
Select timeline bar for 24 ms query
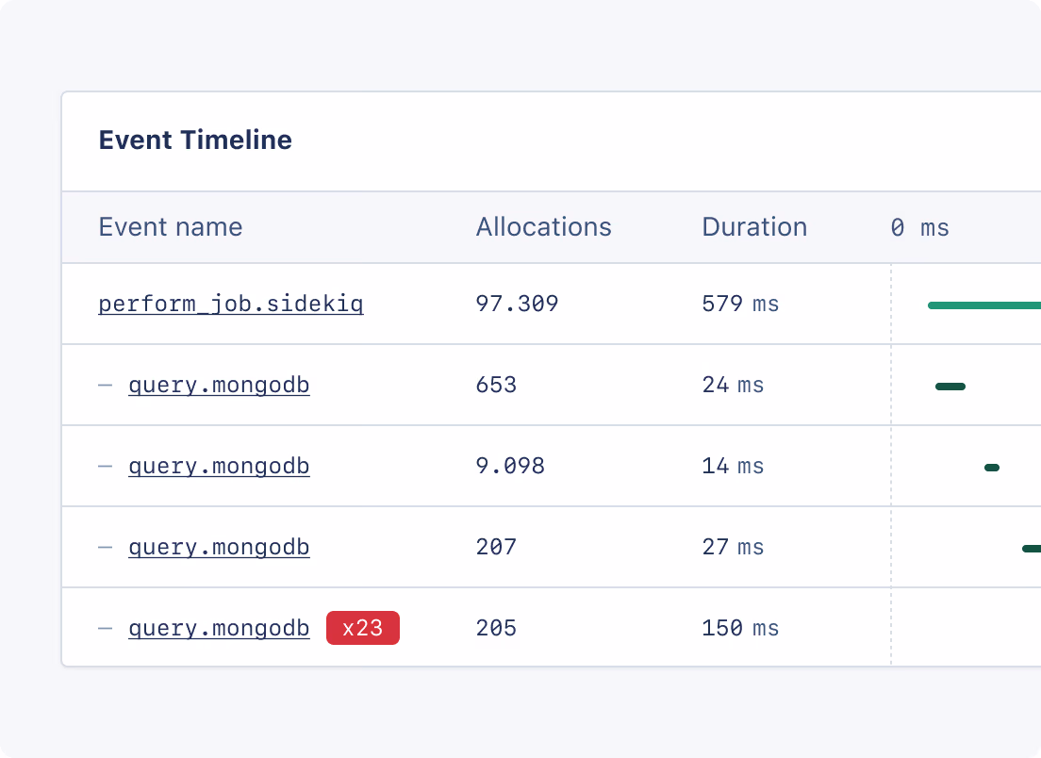pyautogui.click(x=950, y=387)
